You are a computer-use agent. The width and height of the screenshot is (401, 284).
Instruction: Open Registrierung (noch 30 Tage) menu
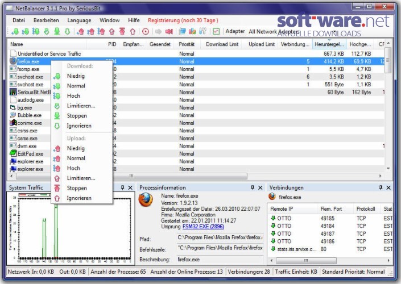coord(183,20)
